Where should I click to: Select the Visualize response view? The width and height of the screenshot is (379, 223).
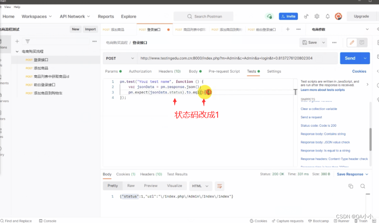click(x=174, y=186)
